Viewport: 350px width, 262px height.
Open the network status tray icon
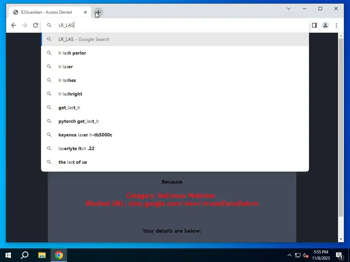pos(298,255)
